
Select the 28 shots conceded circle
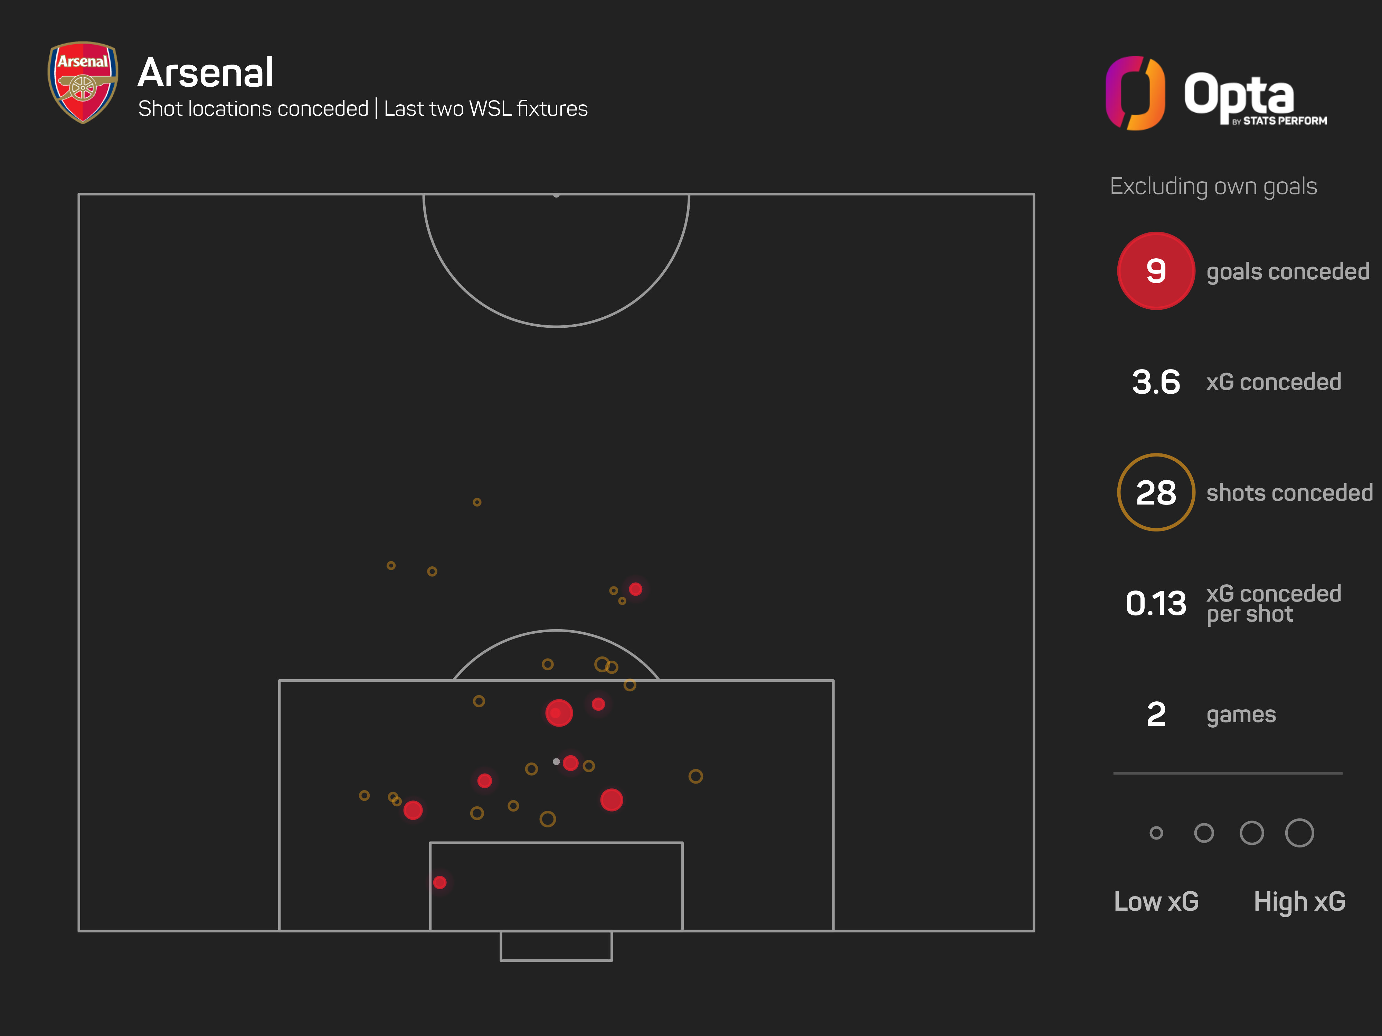1156,493
